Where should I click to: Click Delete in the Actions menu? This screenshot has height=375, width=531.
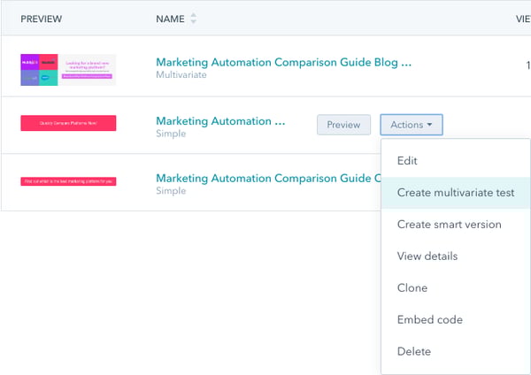[414, 352]
